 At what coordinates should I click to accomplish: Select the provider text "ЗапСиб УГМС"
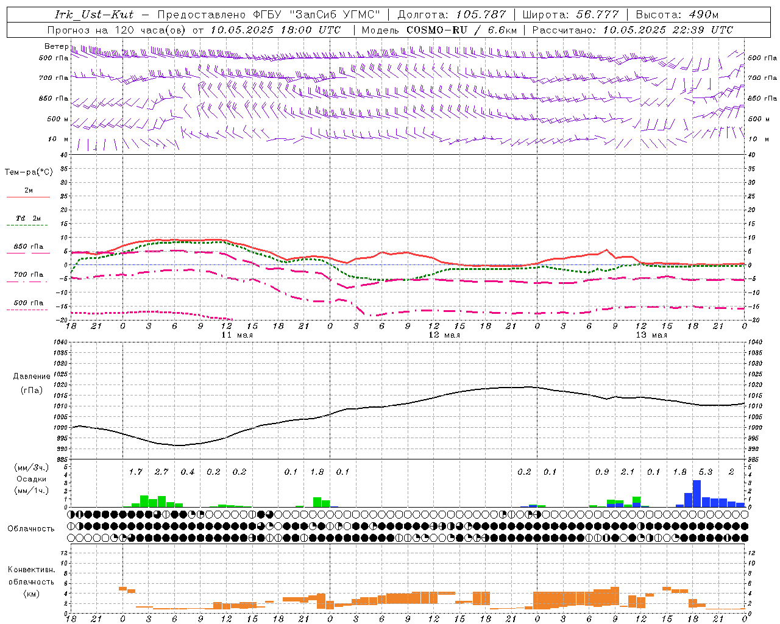click(337, 15)
